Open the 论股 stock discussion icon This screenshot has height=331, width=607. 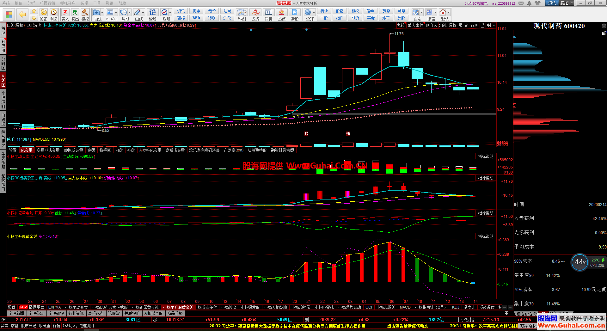[153, 14]
